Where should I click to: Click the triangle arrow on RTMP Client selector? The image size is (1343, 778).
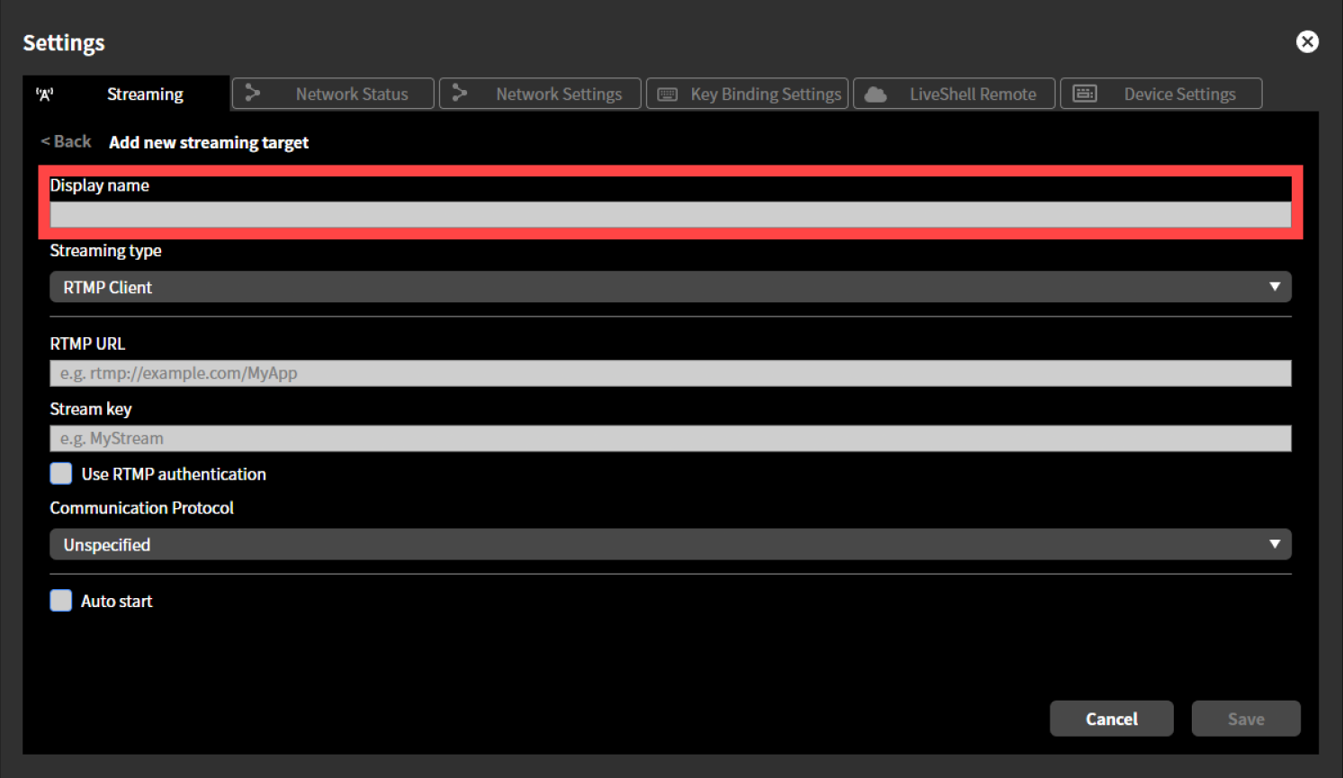tap(1275, 286)
